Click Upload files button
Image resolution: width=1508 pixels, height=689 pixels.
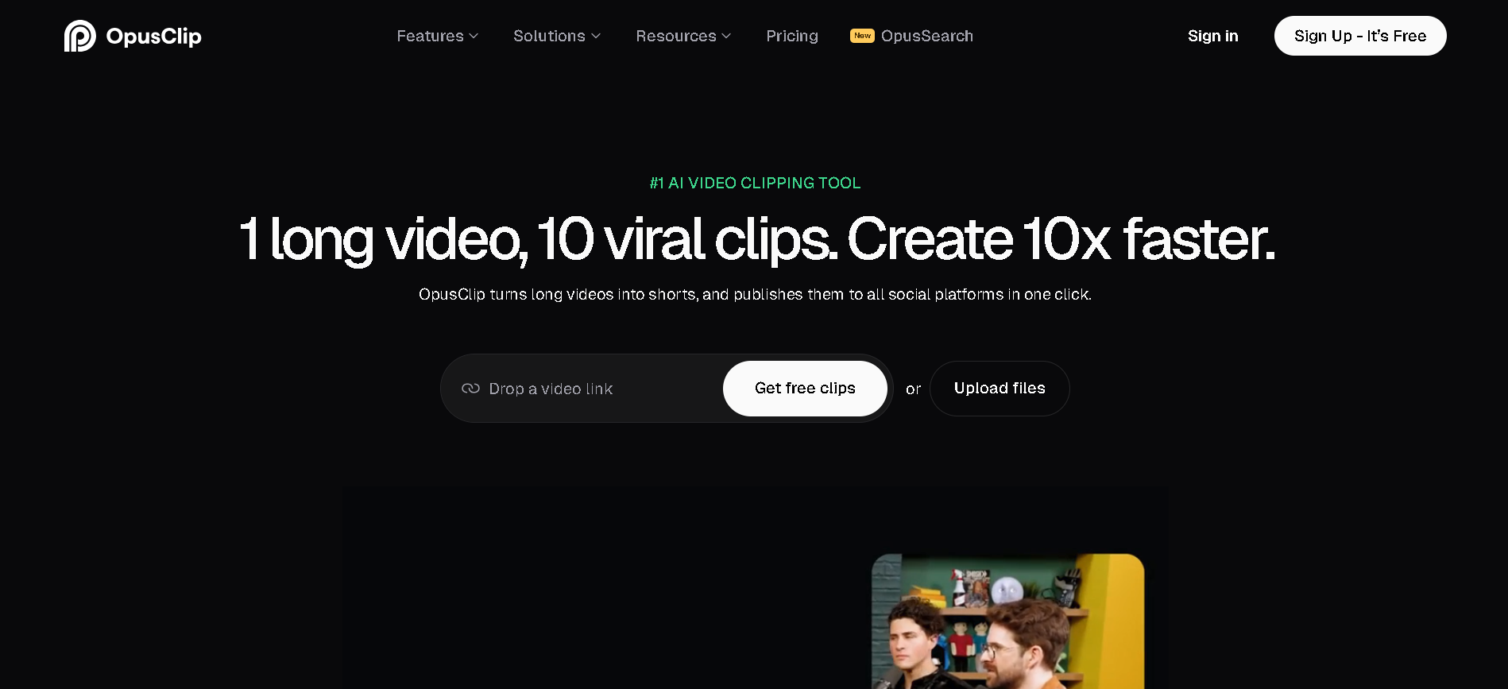coord(1000,389)
